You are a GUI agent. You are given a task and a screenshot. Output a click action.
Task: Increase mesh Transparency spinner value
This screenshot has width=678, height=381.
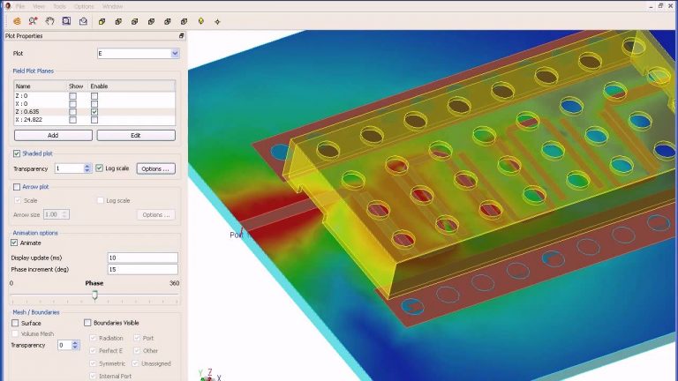point(74,343)
